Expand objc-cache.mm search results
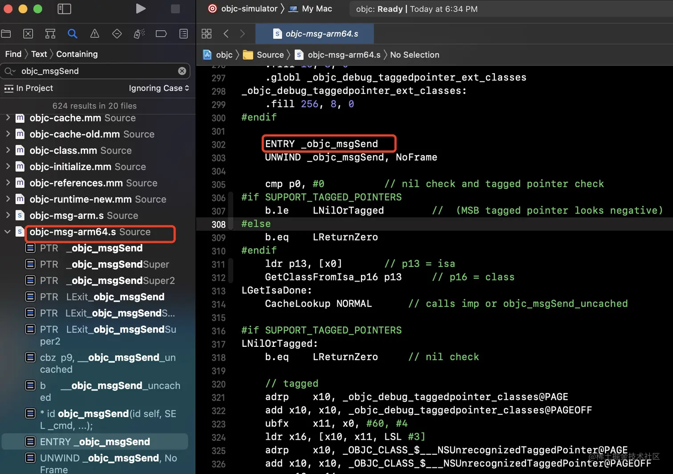The image size is (673, 474). point(8,118)
